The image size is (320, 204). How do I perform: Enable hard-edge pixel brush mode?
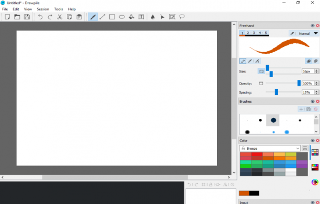[243, 61]
